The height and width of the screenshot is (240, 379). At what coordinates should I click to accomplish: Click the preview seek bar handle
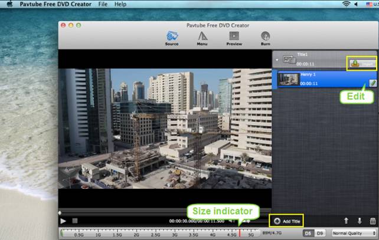coord(60,213)
